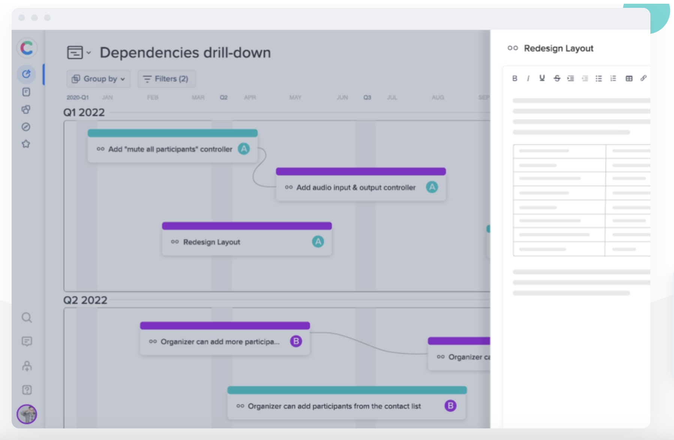Click the link icon on the Redesign Layout card
The width and height of the screenshot is (674, 440).
[x=175, y=242]
